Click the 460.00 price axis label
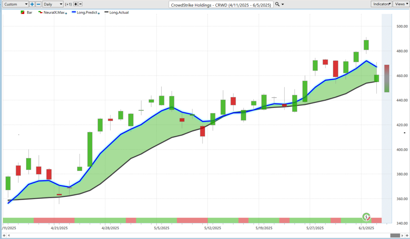This screenshot has width=410, height=239. [402, 76]
